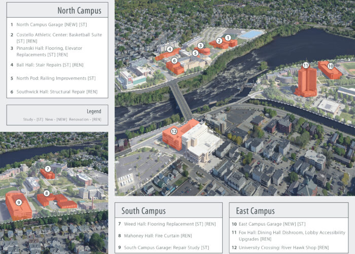355x254 pixels.
Task: Select map marker 4 on Ball Hall building
Action: point(169,50)
